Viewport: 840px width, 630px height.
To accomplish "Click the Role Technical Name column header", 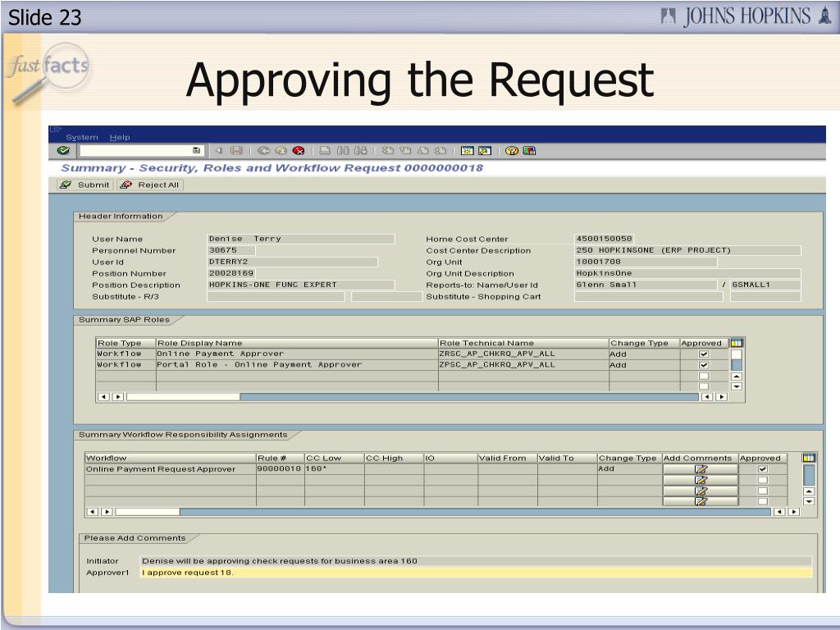I will point(523,343).
